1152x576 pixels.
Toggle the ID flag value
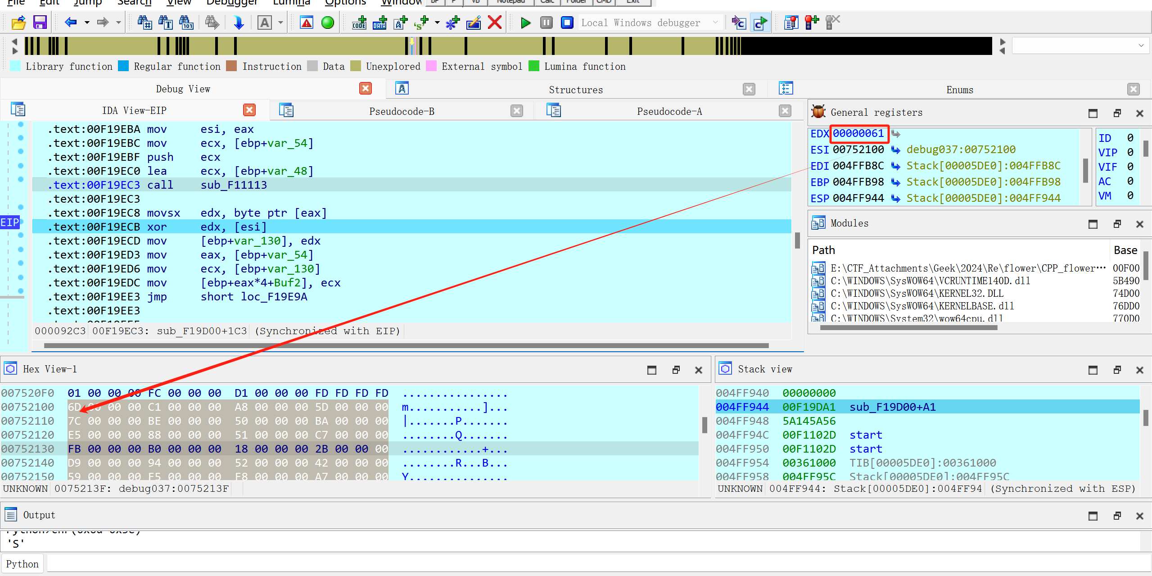(x=1130, y=138)
